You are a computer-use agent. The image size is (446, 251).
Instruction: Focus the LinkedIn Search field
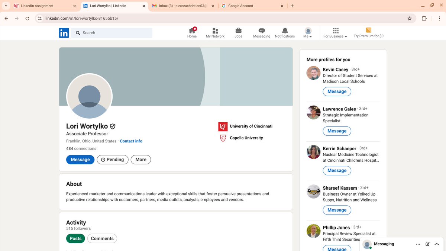(112, 33)
